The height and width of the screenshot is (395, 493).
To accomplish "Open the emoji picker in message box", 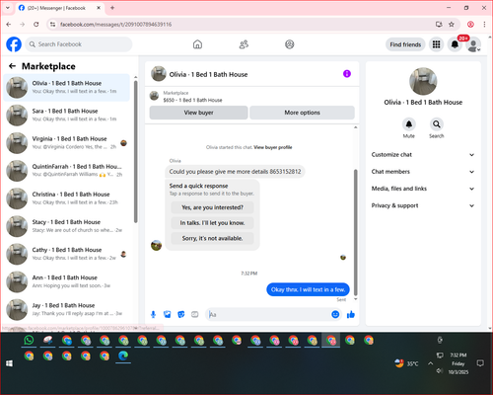I will 335,314.
